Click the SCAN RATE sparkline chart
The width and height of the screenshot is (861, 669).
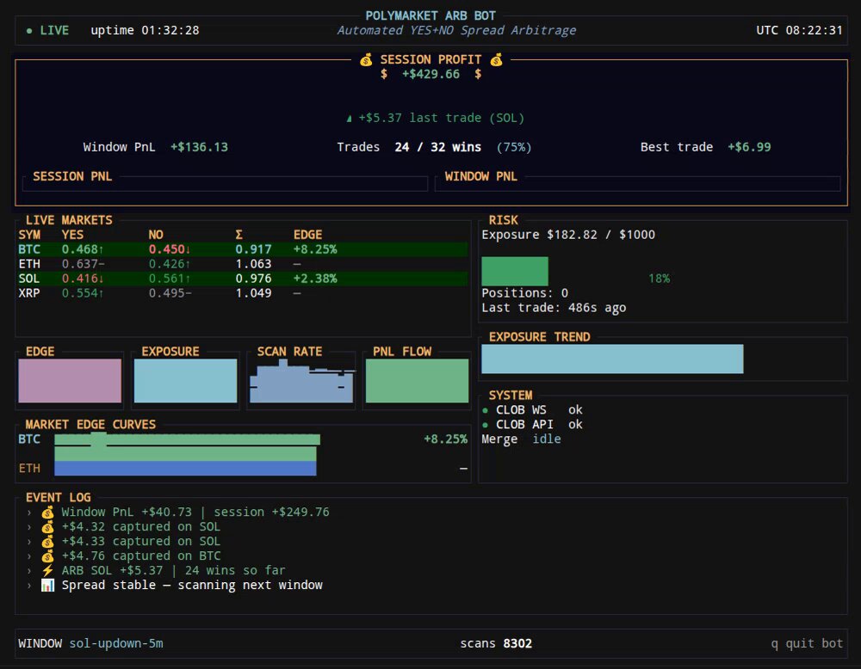pos(301,381)
